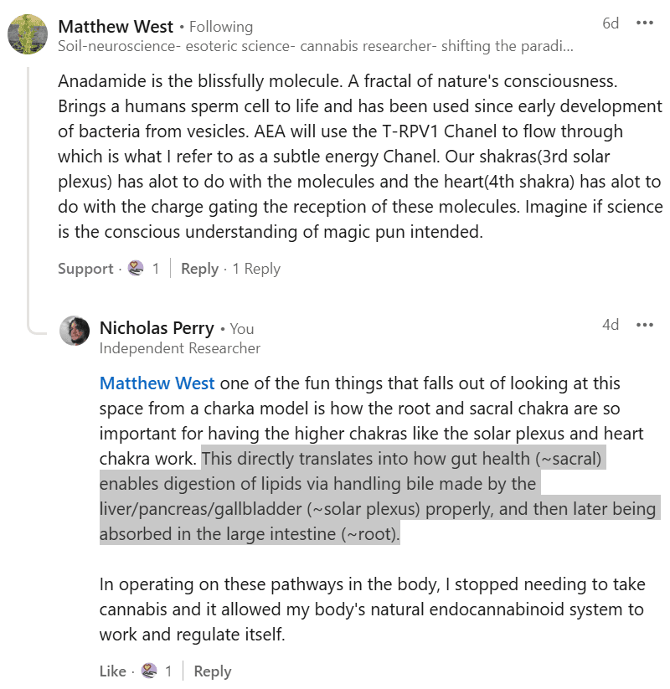Open Matthew West's name link in comment header
This screenshot has width=670, height=689.
click(116, 27)
